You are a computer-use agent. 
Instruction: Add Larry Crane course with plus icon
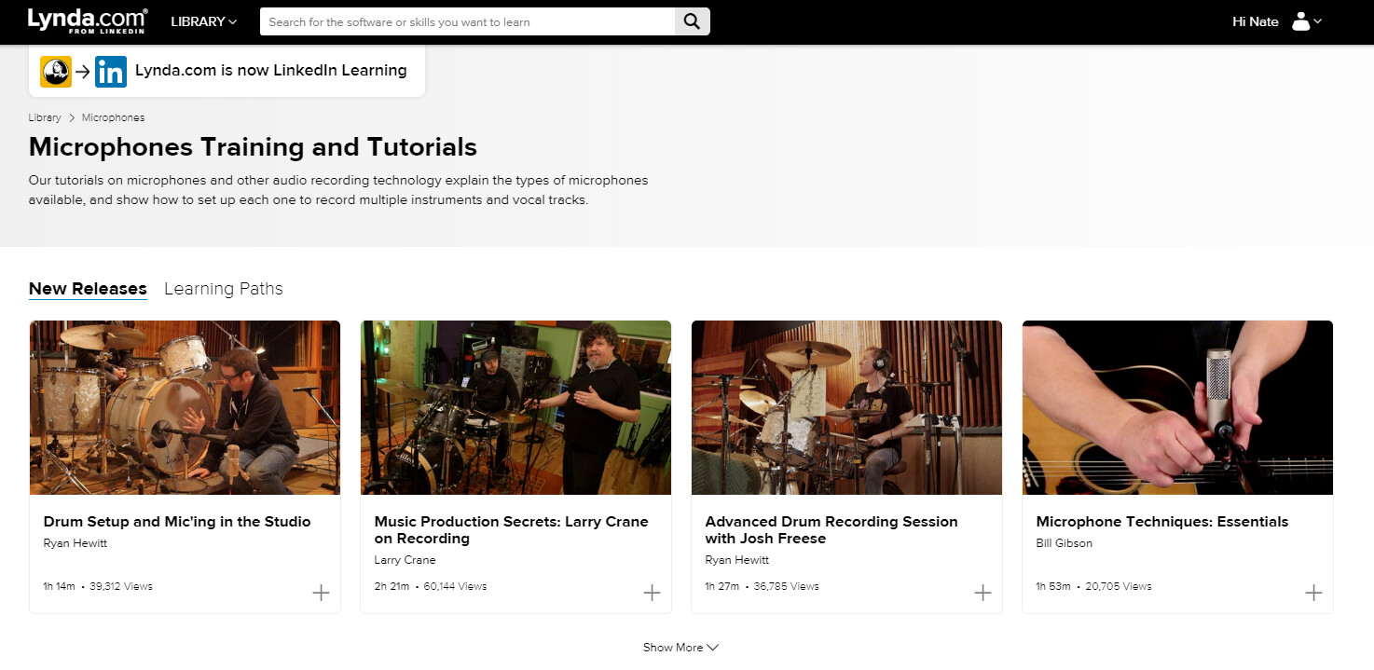652,593
